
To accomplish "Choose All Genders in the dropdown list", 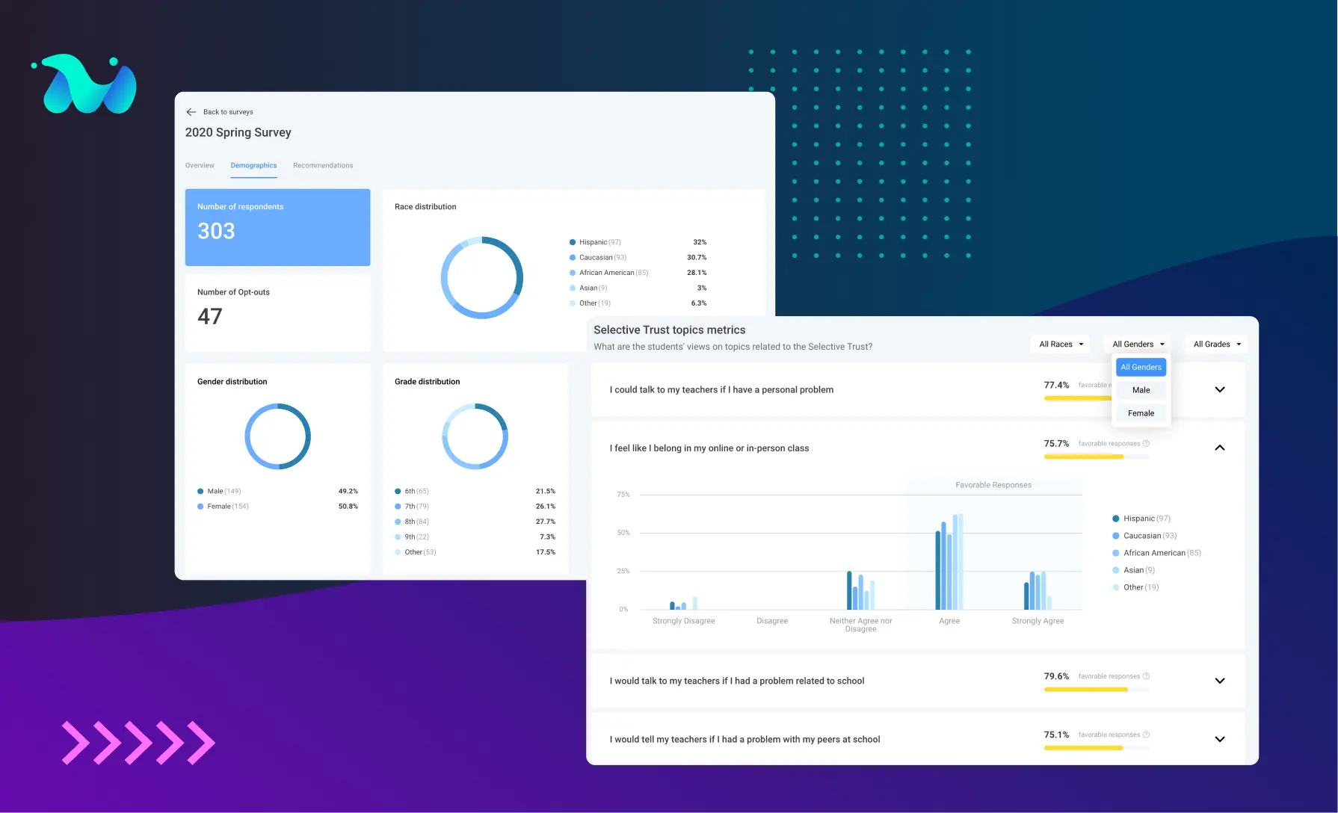I will (x=1141, y=367).
